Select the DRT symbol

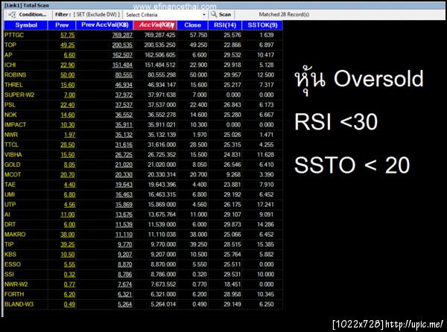pyautogui.click(x=10, y=224)
